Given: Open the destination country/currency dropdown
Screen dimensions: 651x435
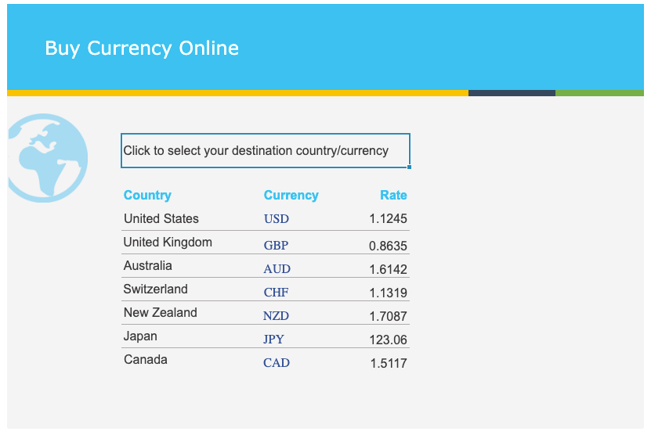Looking at the screenshot, I should coord(265,151).
